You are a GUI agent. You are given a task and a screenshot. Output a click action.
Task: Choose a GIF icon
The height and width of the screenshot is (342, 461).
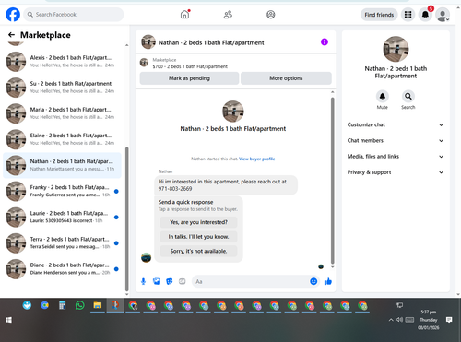tap(183, 281)
